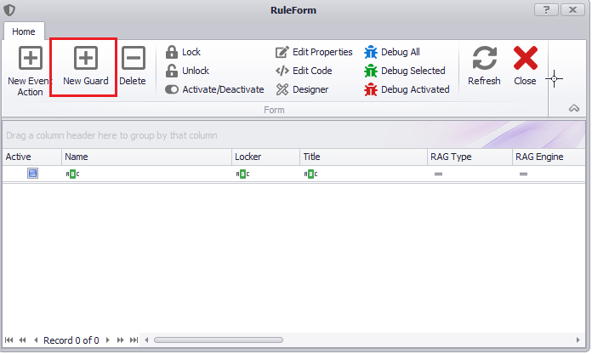Run Debug Activated

click(x=407, y=89)
